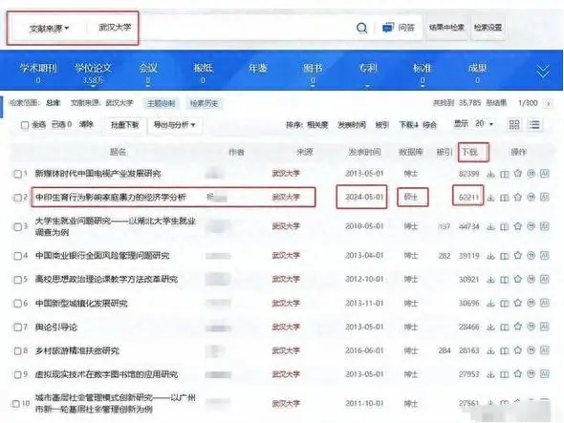Check result 3 大学生就业问题研究

(x=17, y=227)
